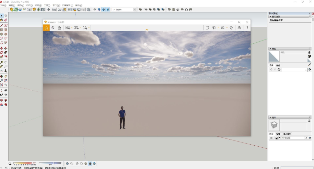The width and height of the screenshot is (314, 169).
Task: Collapse the 组件 components panel
Action: tap(270, 117)
